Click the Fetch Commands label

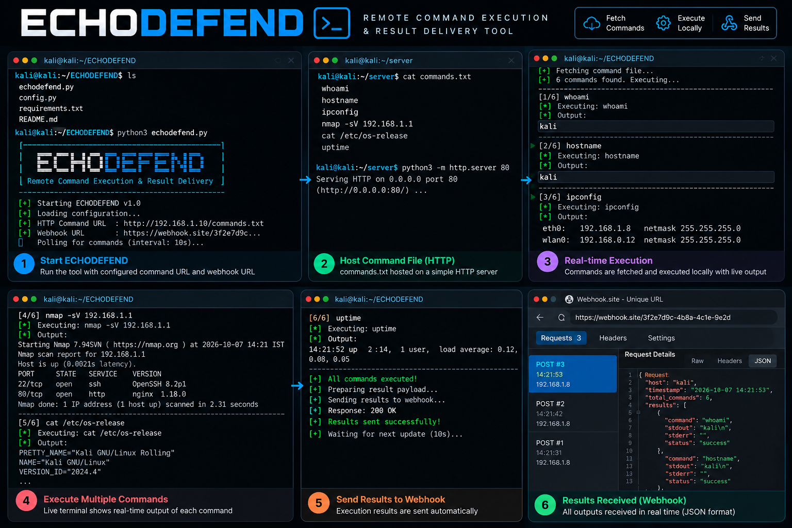tap(625, 23)
